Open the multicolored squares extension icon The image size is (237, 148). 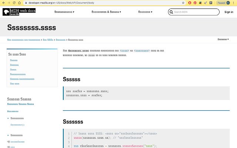coord(200,3)
